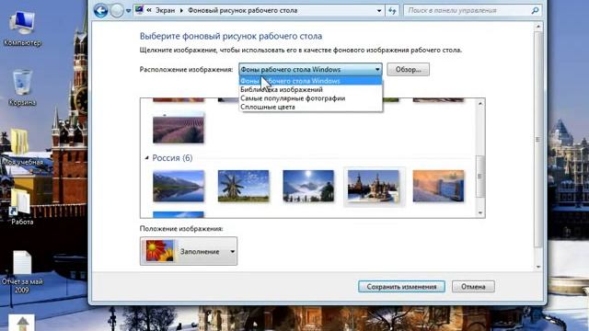Click Сохранить изменения button
This screenshot has height=331, width=589.
401,287
